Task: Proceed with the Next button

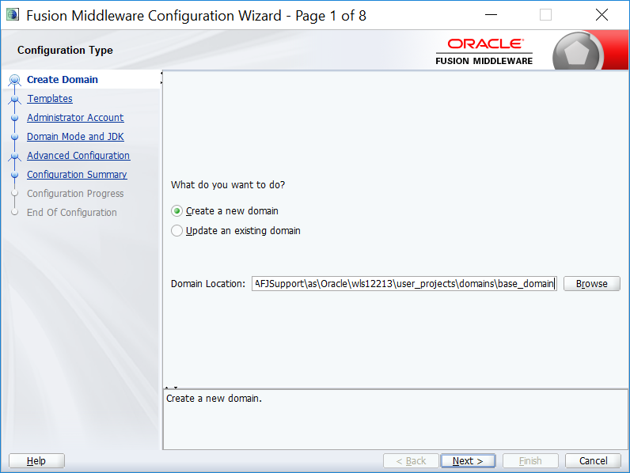Action: point(468,461)
